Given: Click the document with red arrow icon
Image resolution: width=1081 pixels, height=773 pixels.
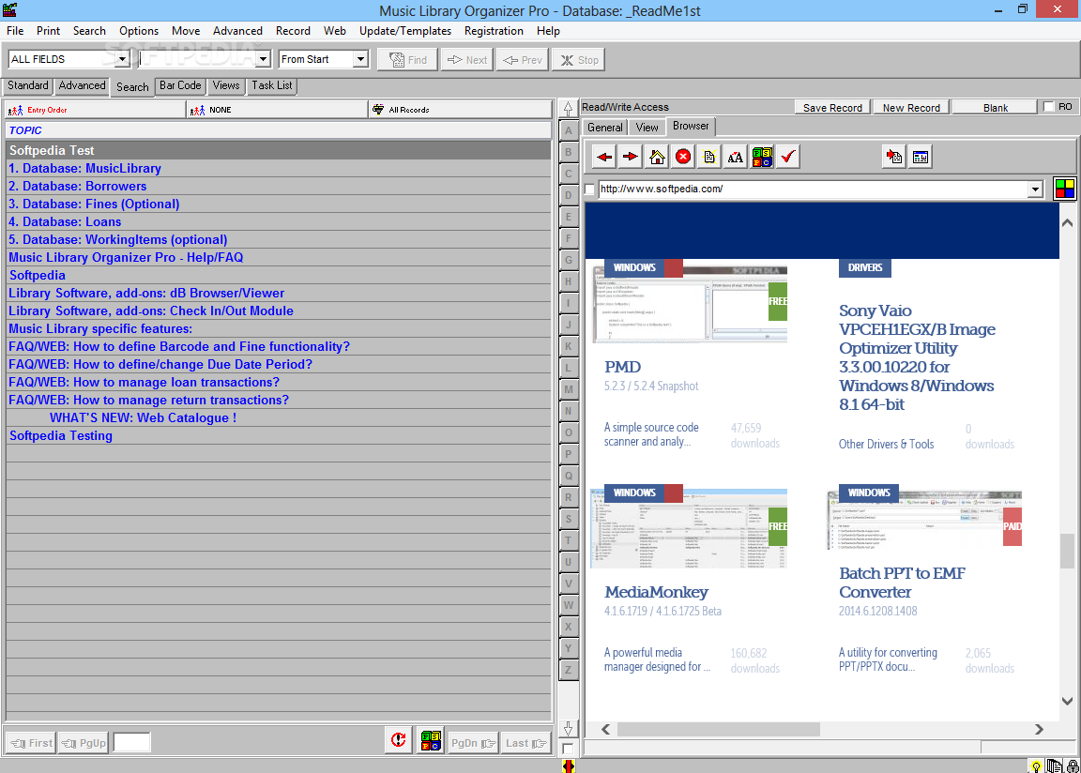Looking at the screenshot, I should point(894,157).
